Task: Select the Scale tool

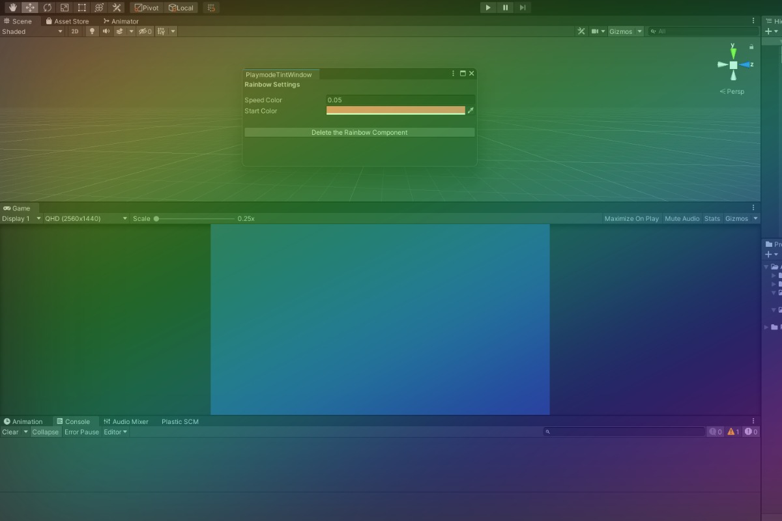Action: coord(65,8)
